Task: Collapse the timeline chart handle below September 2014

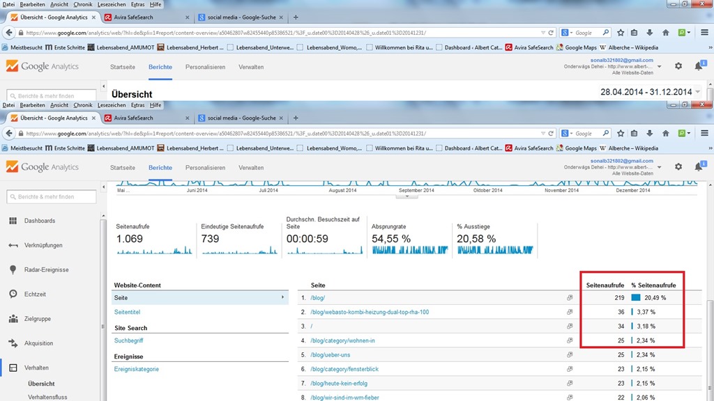Action: point(402,196)
